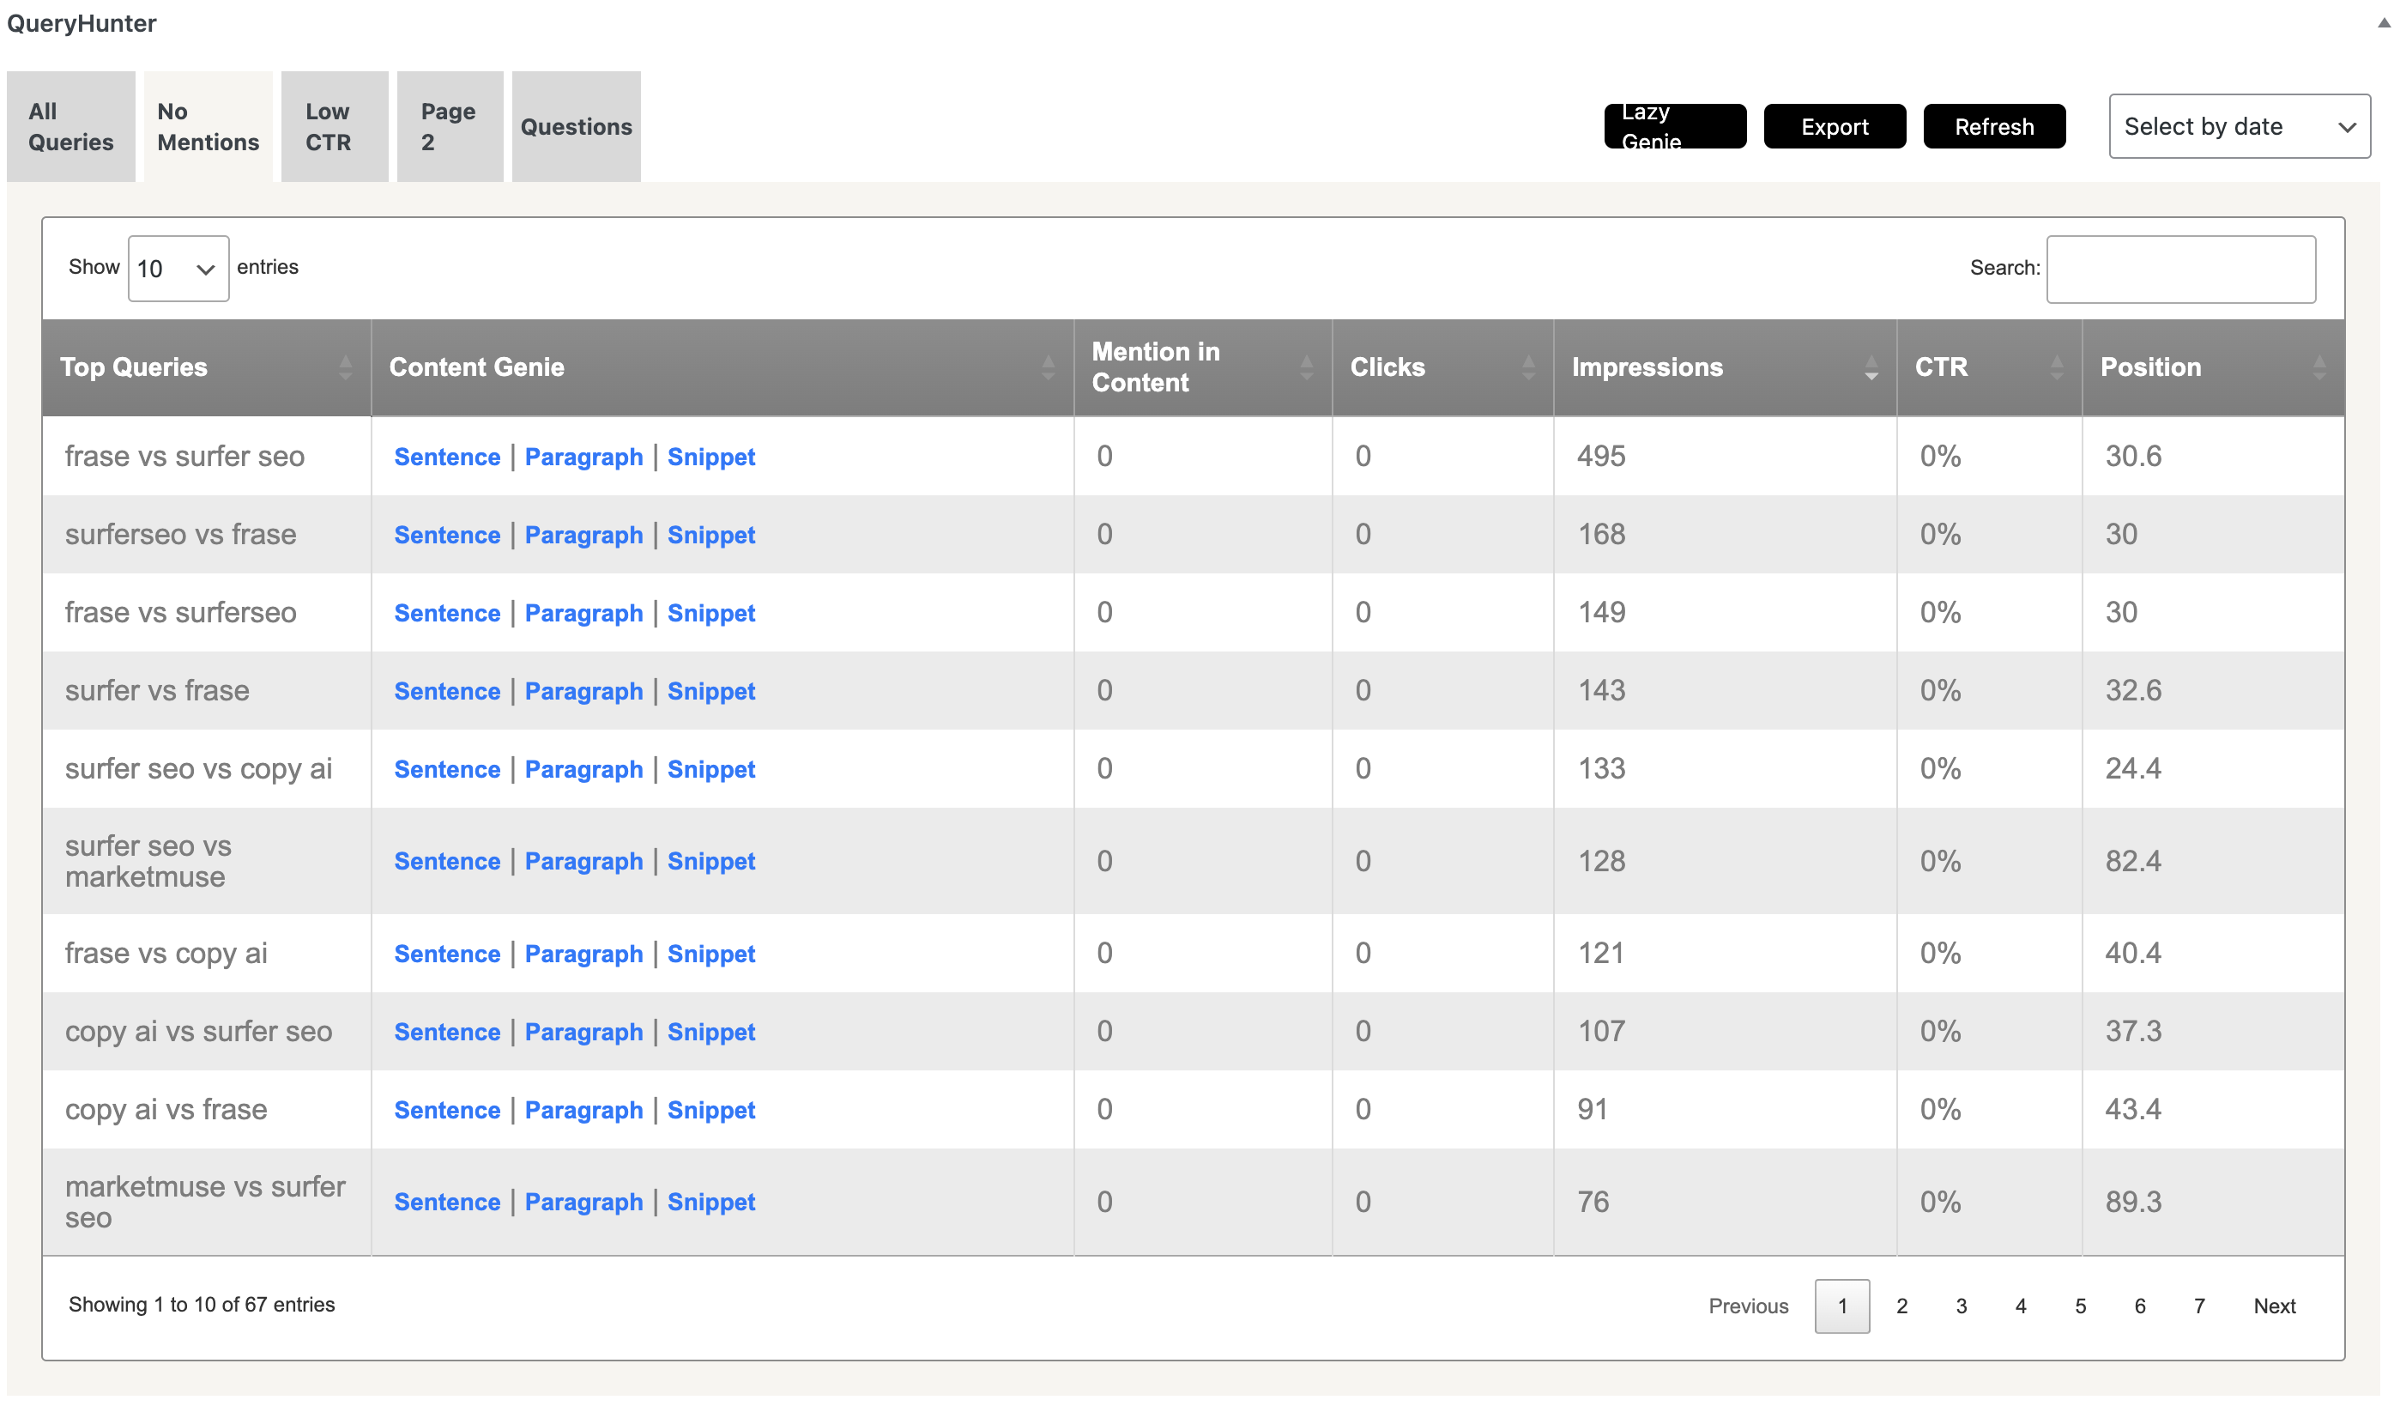The image size is (2394, 1406).
Task: Click Paragraph link for surfer seo vs marketmuse
Action: [x=583, y=858]
